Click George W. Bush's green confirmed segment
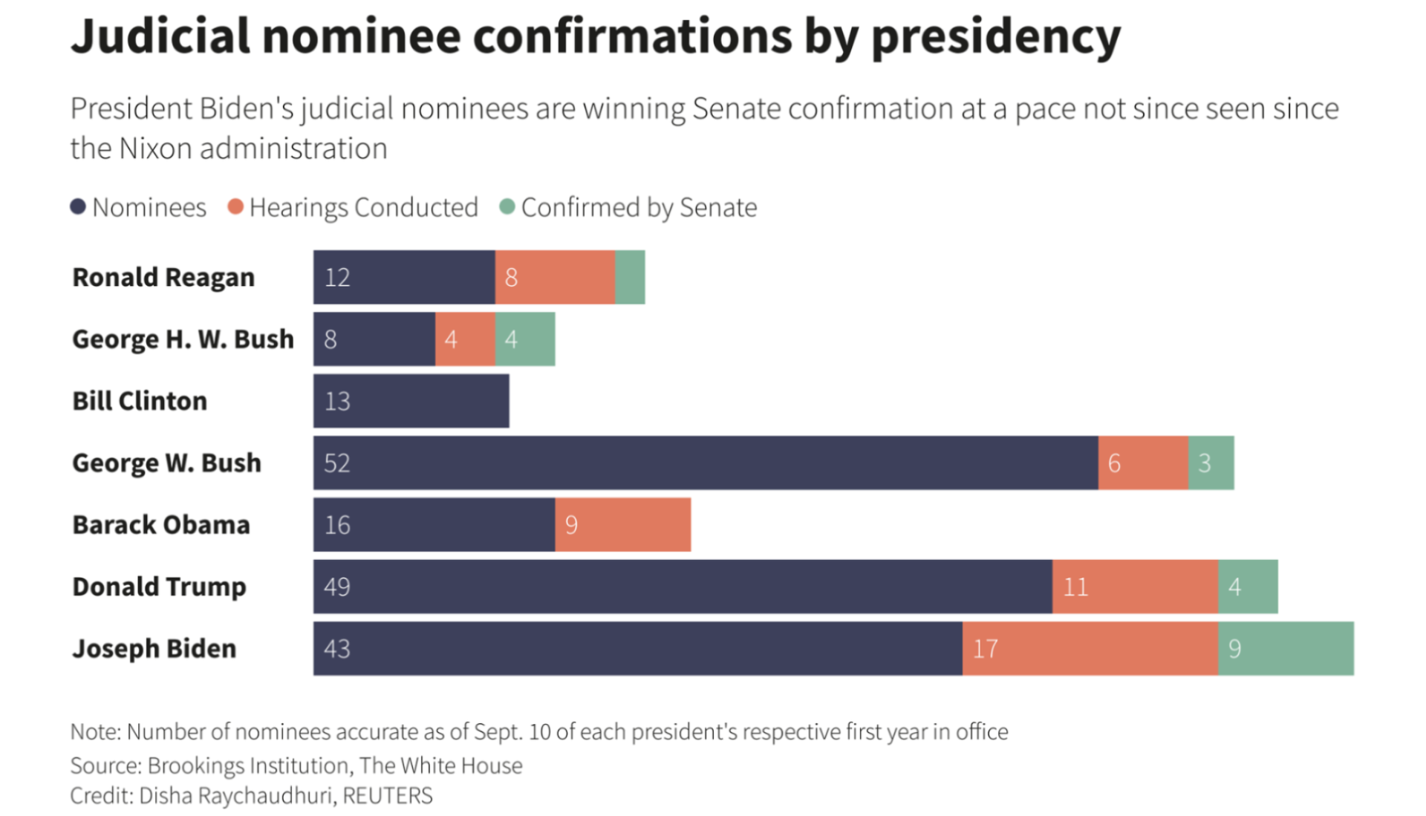The image size is (1426, 816). (1211, 463)
